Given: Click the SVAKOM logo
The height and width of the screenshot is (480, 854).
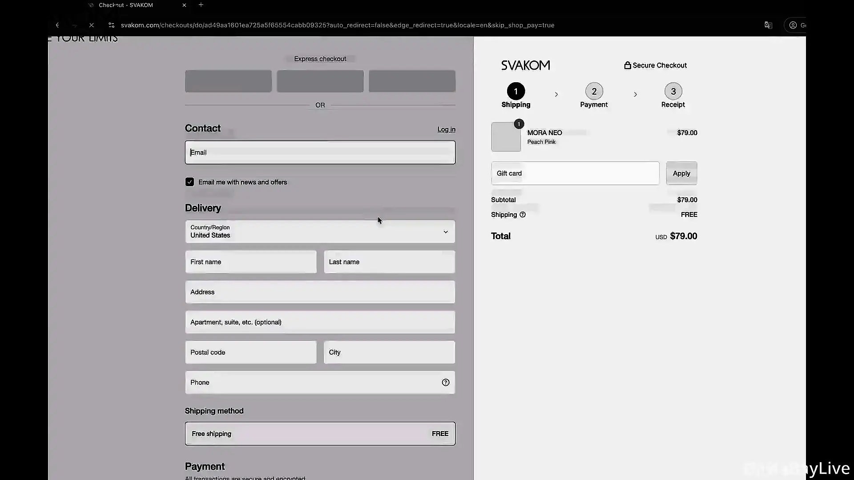Looking at the screenshot, I should coord(525,65).
